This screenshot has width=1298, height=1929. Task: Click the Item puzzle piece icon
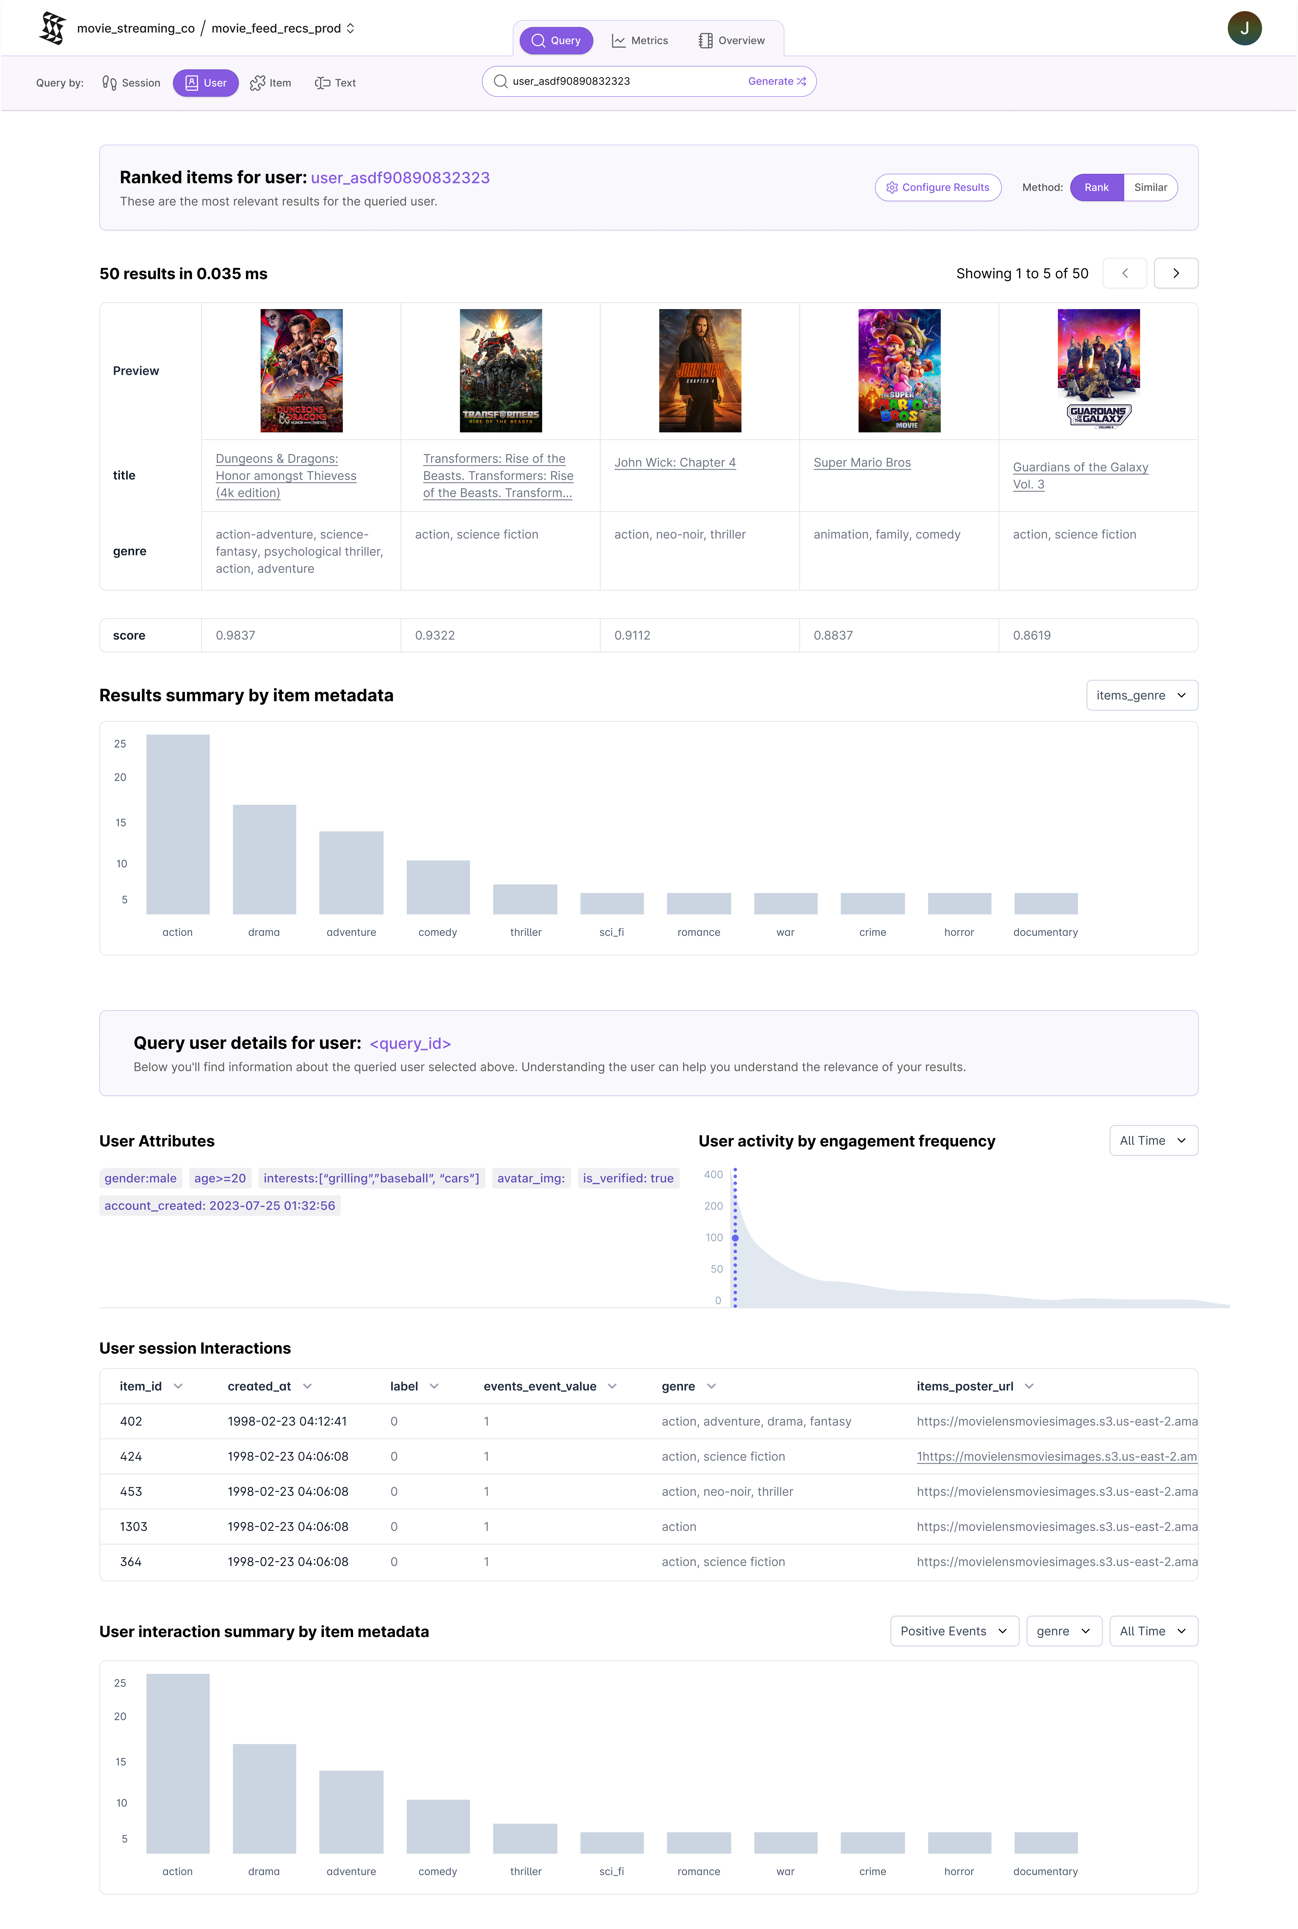tap(257, 83)
